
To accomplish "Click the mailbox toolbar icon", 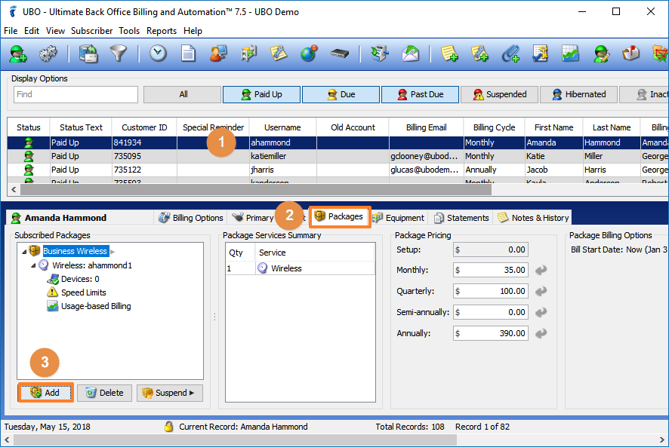I will [630, 54].
